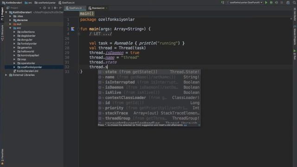This screenshot has width=297, height=167.
Task: Open the Structure tool window tab
Action: tap(2, 32)
